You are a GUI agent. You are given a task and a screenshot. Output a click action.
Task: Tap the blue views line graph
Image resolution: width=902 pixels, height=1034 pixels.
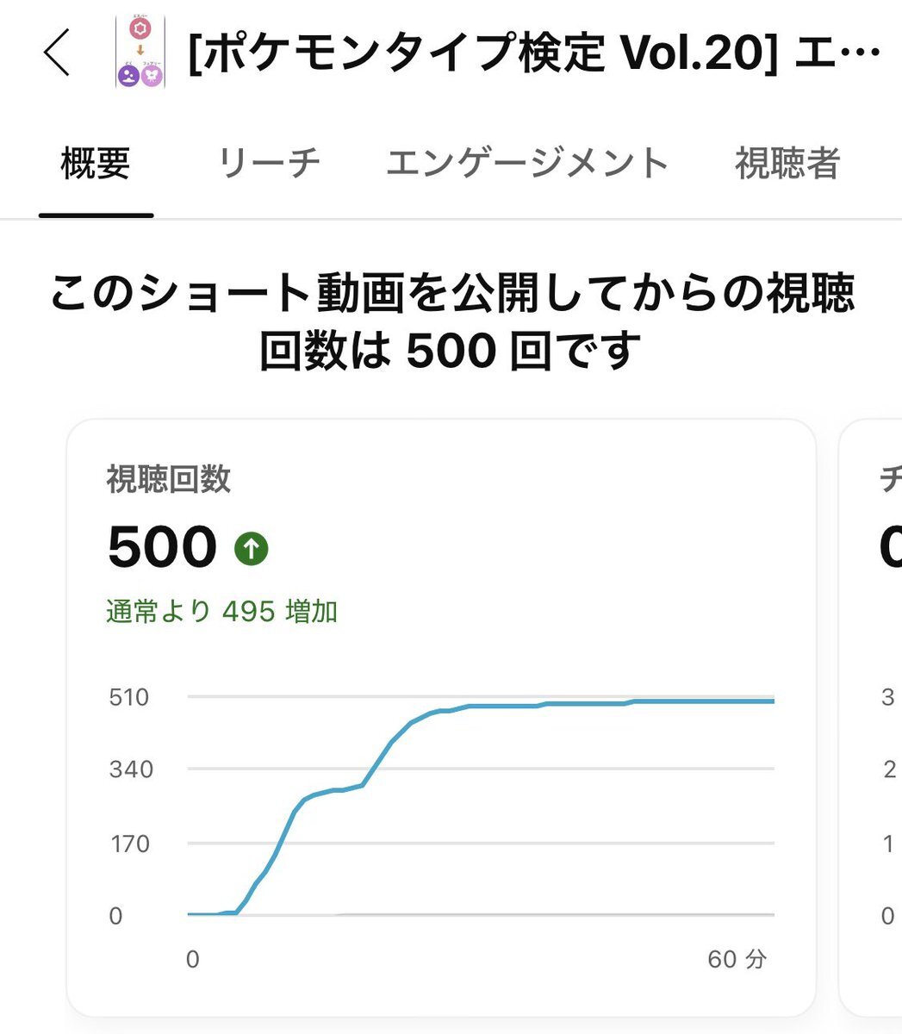coord(481,806)
